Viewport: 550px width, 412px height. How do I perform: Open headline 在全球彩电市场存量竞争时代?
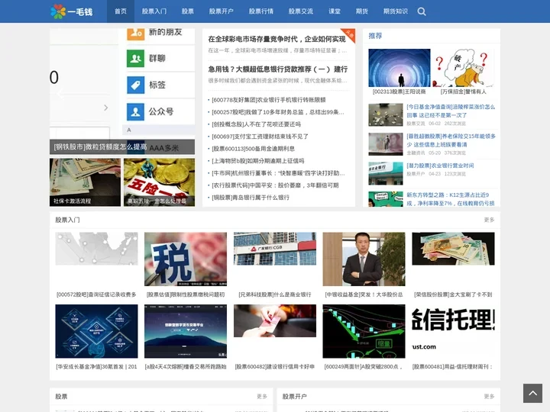277,39
